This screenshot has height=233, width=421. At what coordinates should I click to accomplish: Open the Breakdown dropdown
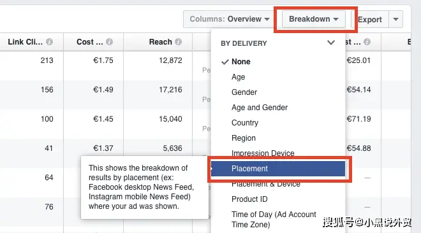click(x=314, y=19)
